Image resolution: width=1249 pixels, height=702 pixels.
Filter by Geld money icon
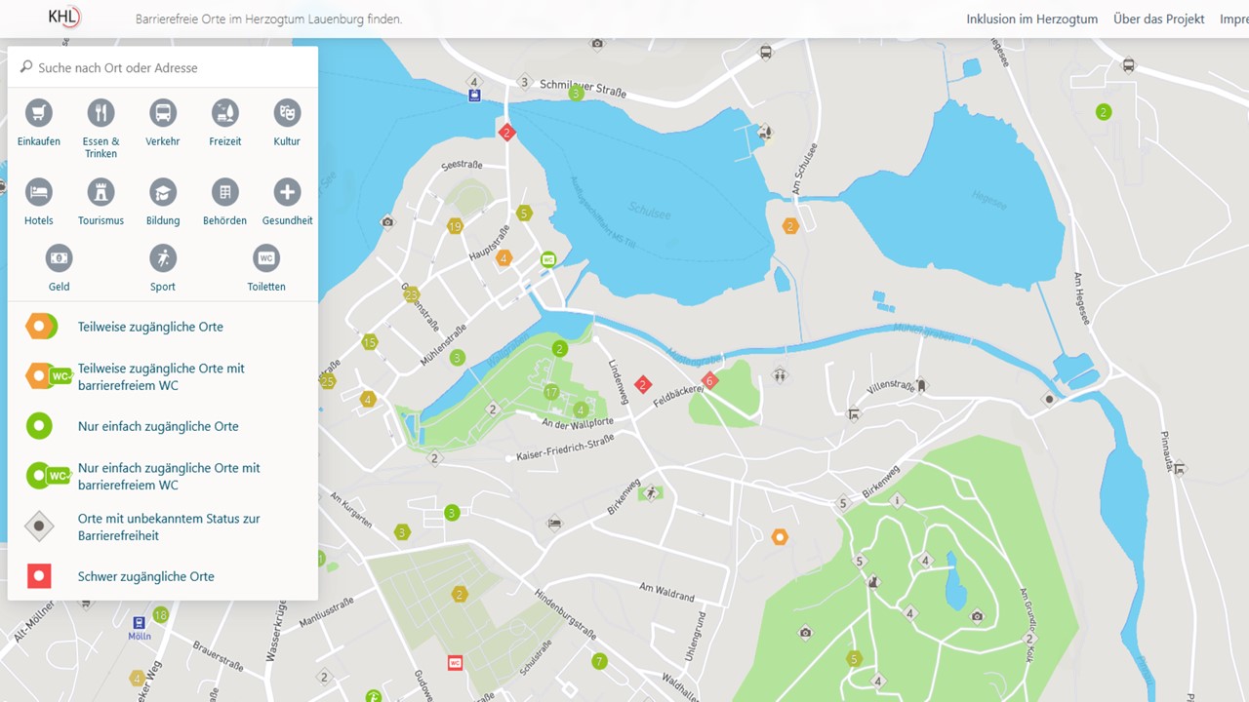(60, 258)
